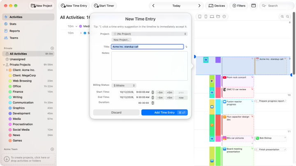This screenshot has width=296, height=166.
Task: Open the Devices toolbar menu
Action: coord(217,6)
